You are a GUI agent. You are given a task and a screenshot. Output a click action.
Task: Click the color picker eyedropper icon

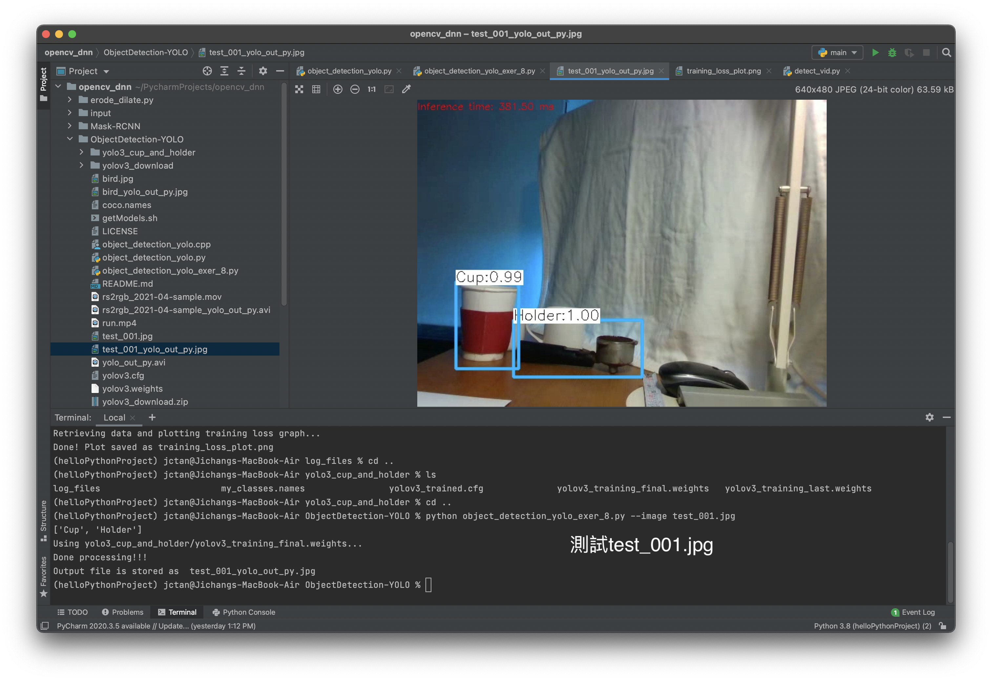[x=406, y=89]
